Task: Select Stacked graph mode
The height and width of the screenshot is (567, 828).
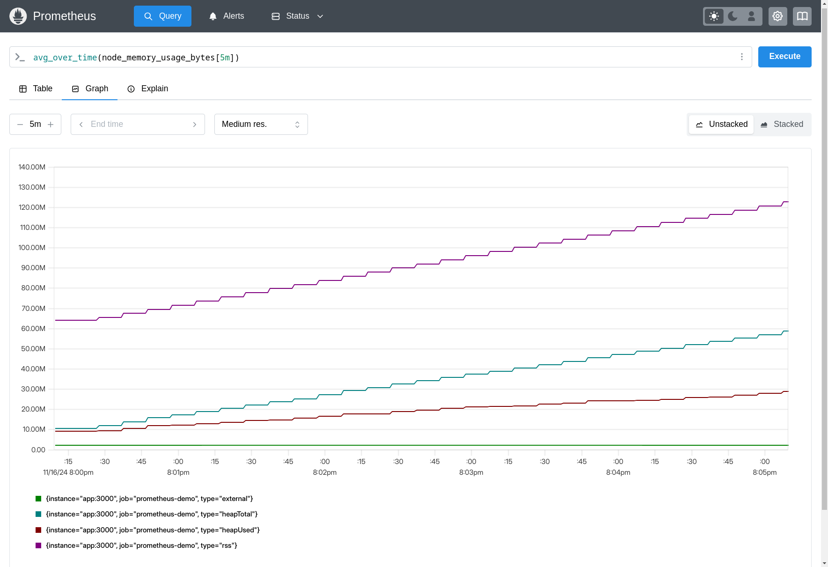Action: pyautogui.click(x=782, y=125)
